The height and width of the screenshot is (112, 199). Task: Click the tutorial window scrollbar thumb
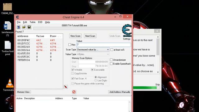pos(158,47)
